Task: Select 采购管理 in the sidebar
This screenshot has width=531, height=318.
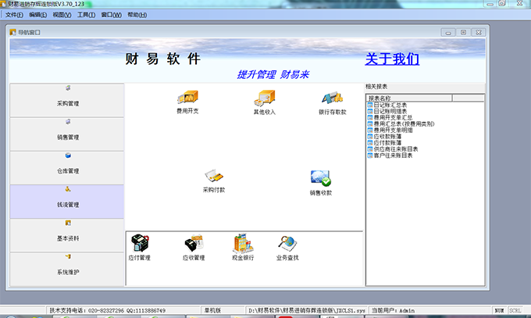Action: 67,101
